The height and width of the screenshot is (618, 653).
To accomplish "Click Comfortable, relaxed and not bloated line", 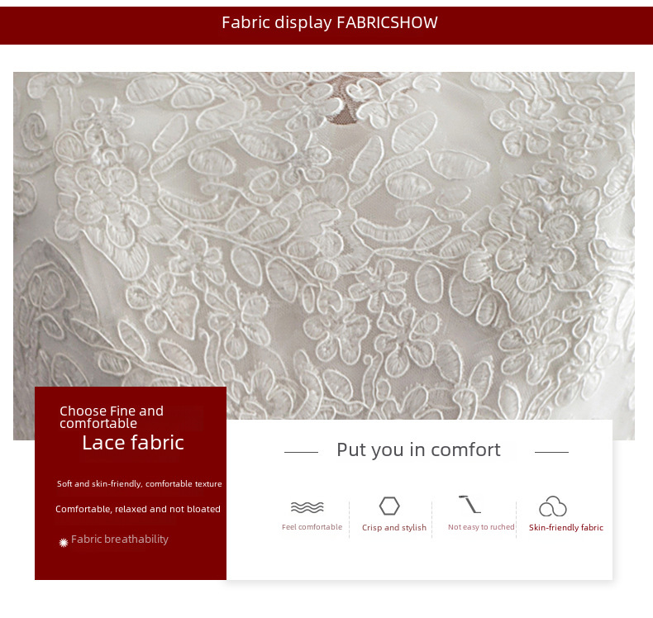I will 138,509.
